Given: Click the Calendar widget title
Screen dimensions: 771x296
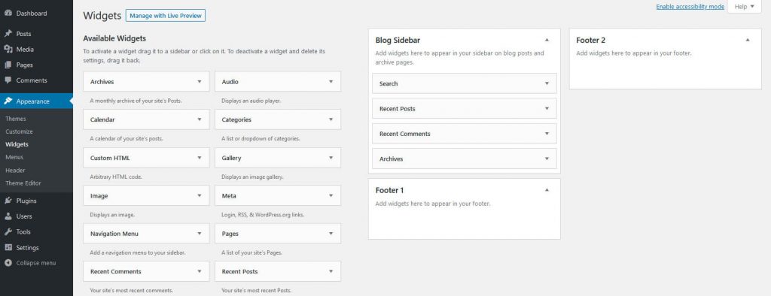Looking at the screenshot, I should pyautogui.click(x=102, y=119).
